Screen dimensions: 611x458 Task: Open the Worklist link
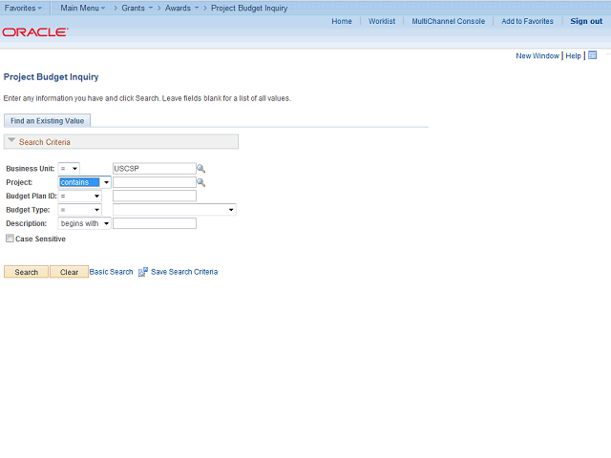click(382, 21)
